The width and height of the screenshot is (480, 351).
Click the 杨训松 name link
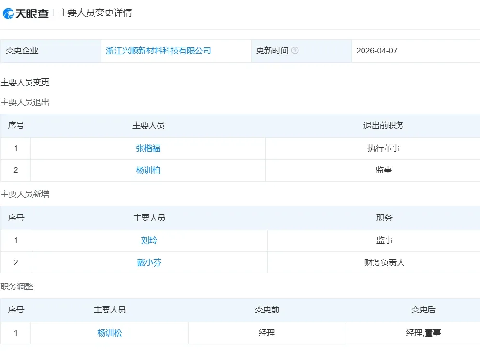[x=110, y=333]
